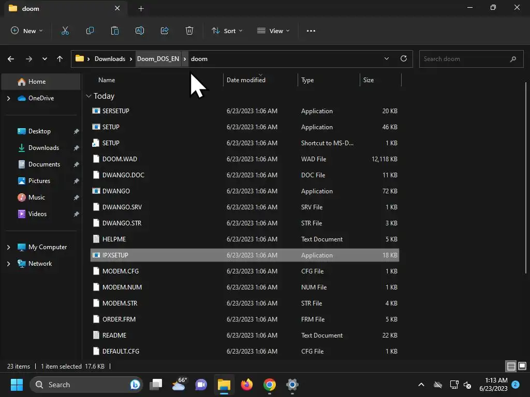Expand My Computer tree node

tap(8, 247)
